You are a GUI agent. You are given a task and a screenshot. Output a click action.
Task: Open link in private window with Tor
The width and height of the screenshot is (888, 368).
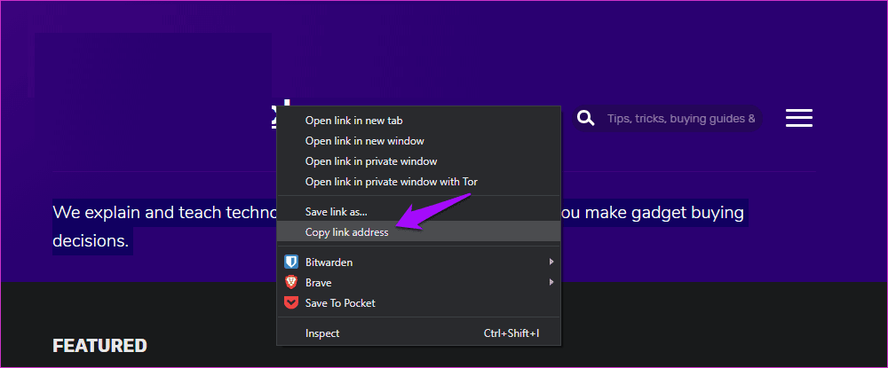click(391, 182)
